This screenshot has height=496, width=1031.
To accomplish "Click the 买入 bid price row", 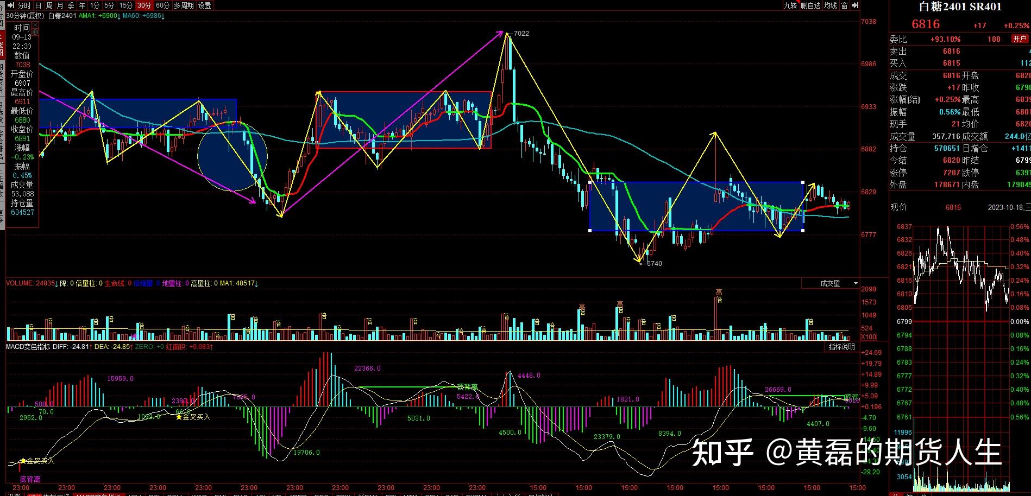I will point(960,63).
